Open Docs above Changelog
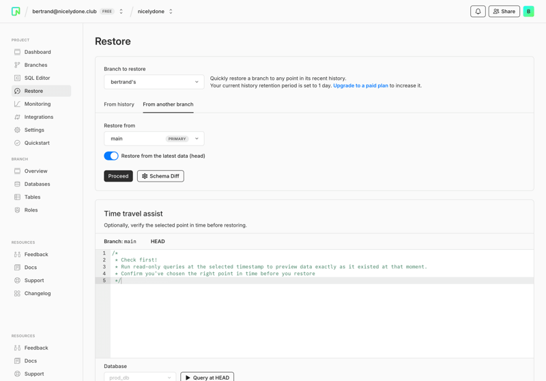This screenshot has width=546, height=381. coord(41,268)
